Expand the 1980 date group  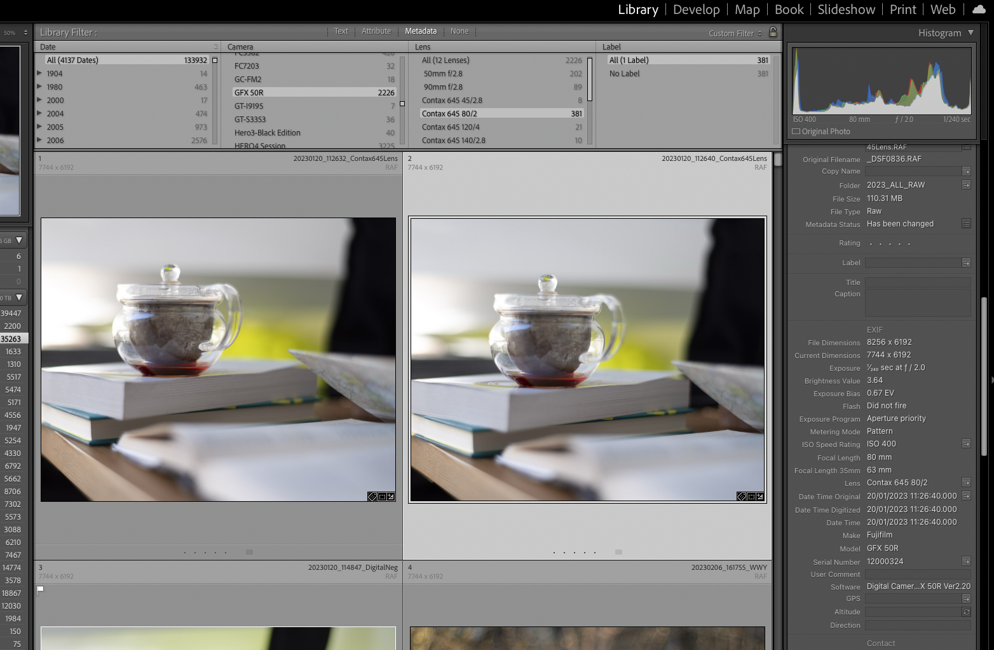[39, 86]
